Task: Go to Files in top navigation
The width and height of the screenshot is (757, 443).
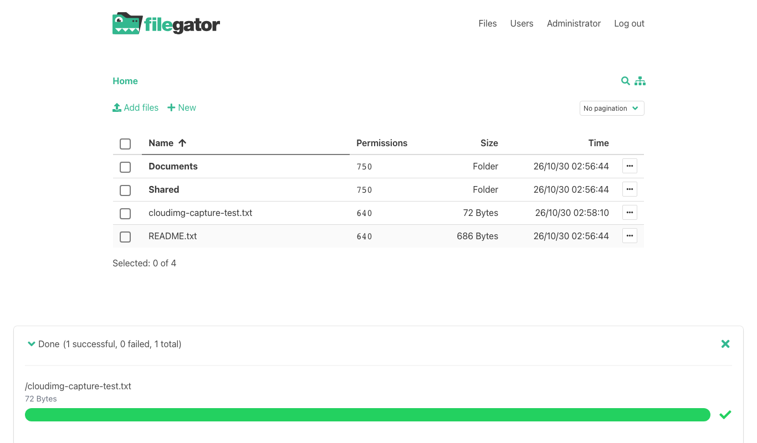Action: coord(488,23)
